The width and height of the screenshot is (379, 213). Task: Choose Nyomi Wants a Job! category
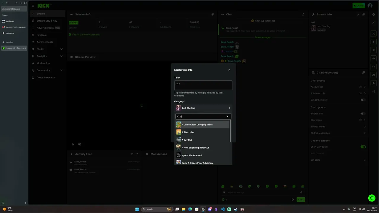click(x=203, y=155)
